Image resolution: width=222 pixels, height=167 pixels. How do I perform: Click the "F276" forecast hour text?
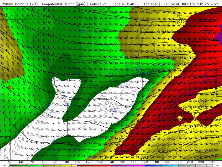tap(165, 4)
